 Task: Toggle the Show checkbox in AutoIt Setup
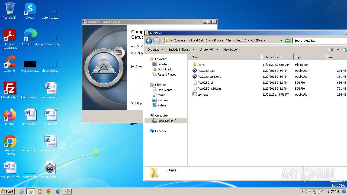pyautogui.click(x=133, y=66)
